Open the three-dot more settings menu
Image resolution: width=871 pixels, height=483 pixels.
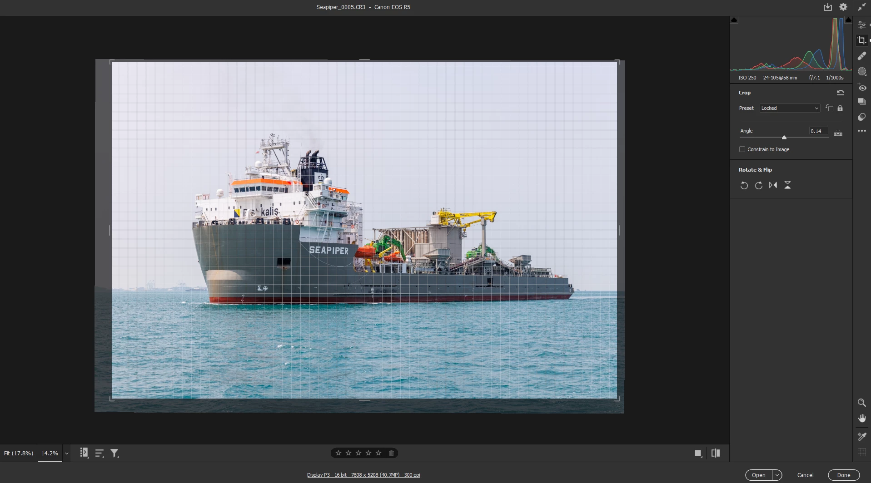click(862, 131)
